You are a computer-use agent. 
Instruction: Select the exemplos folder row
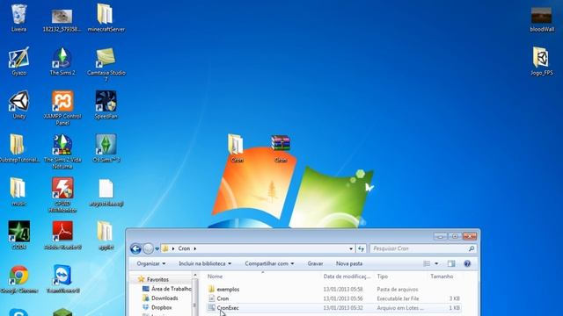334,289
